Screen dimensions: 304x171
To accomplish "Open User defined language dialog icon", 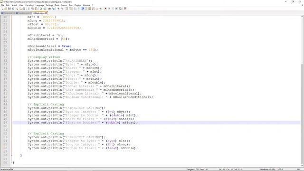I will pyautogui.click(x=86, y=9).
